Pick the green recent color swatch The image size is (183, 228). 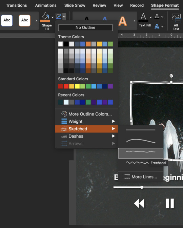tap(88, 102)
